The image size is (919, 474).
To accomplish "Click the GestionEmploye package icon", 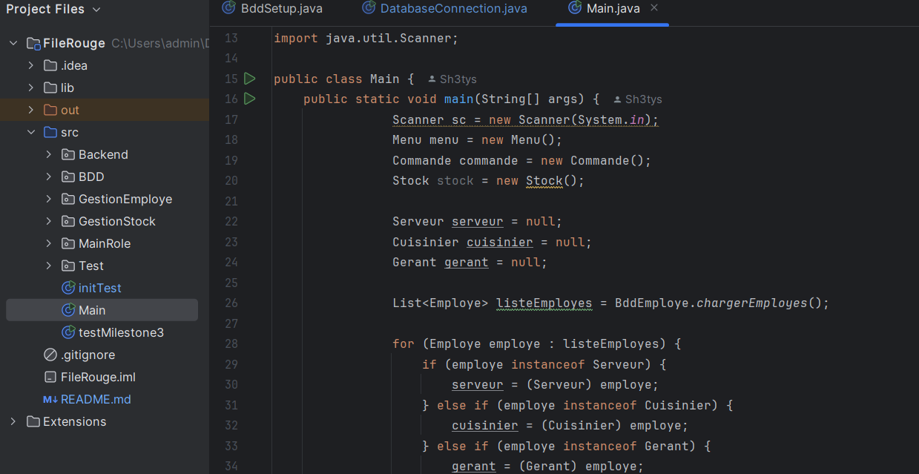I will (x=68, y=199).
